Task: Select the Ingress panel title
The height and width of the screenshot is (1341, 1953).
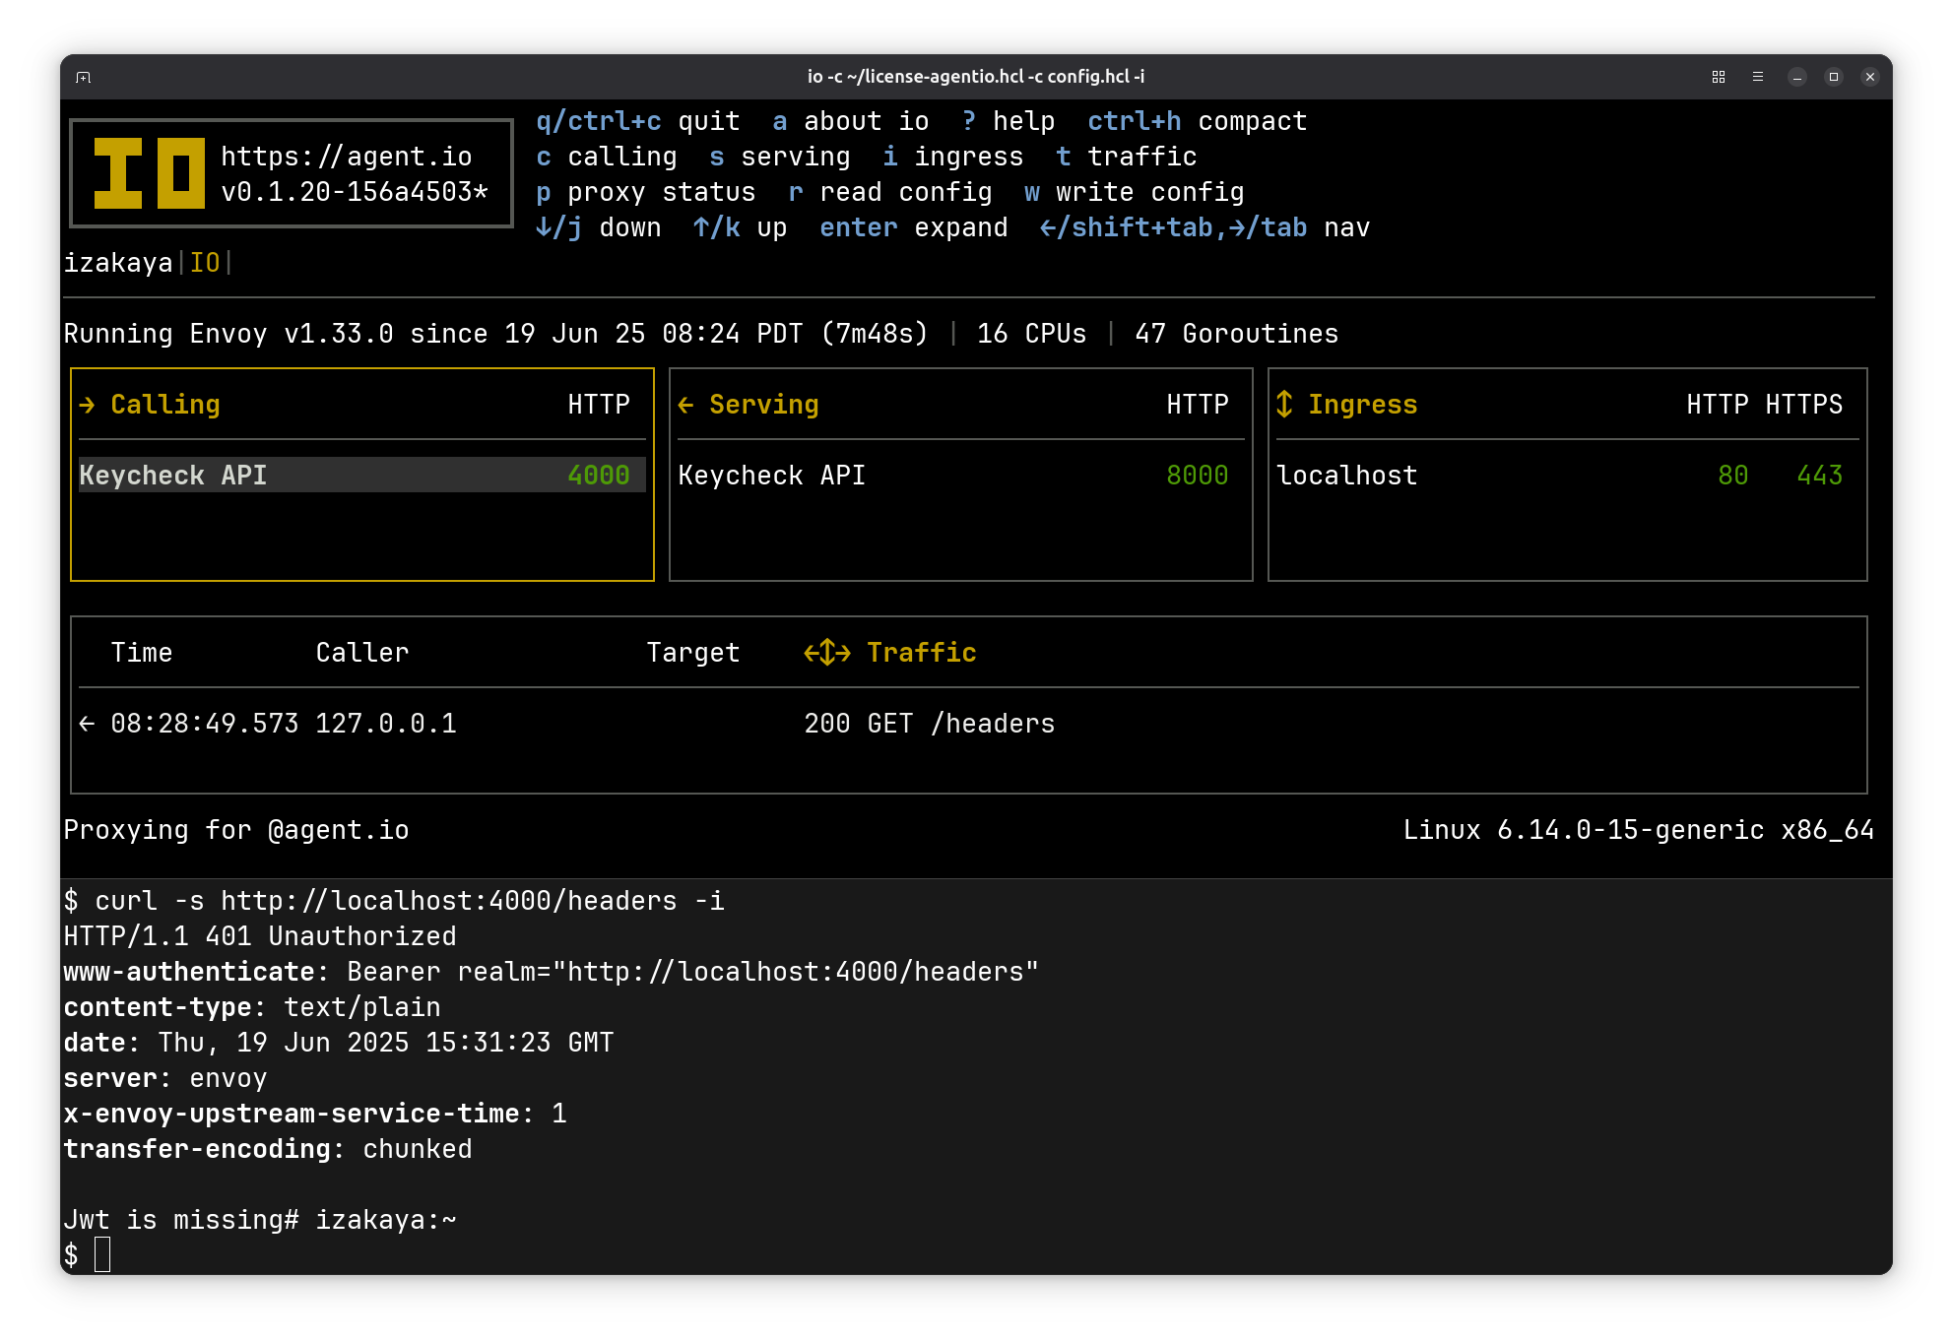Action: point(1363,405)
